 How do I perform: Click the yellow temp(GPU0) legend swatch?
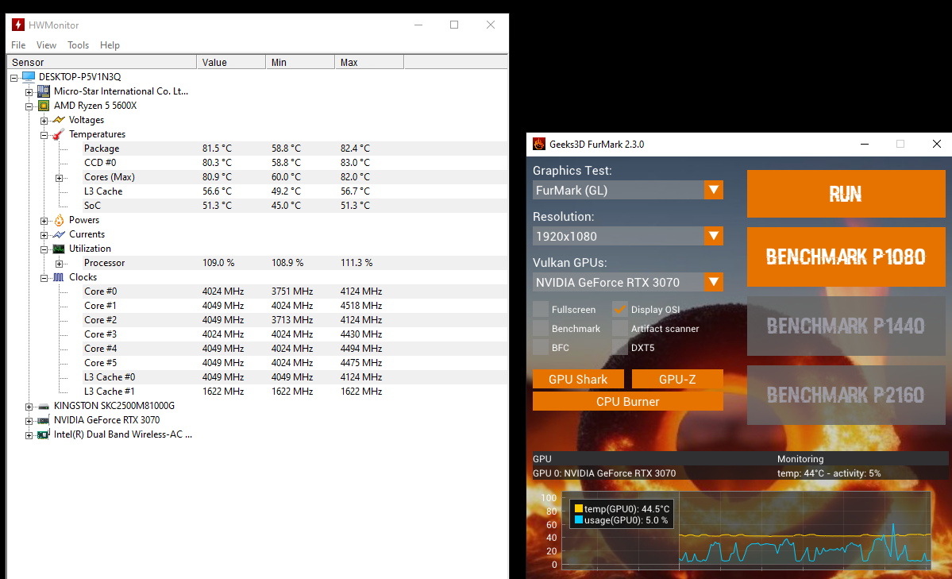click(579, 508)
